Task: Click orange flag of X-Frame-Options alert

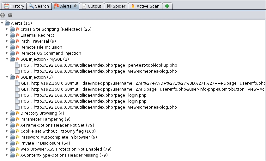Action: (x=18, y=125)
